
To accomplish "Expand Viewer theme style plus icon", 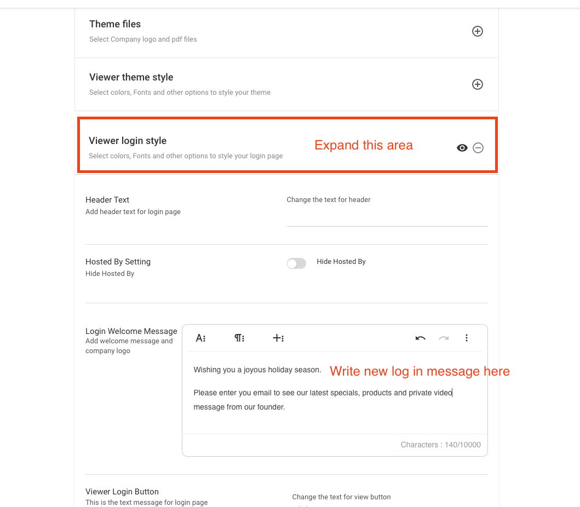I will [x=478, y=84].
